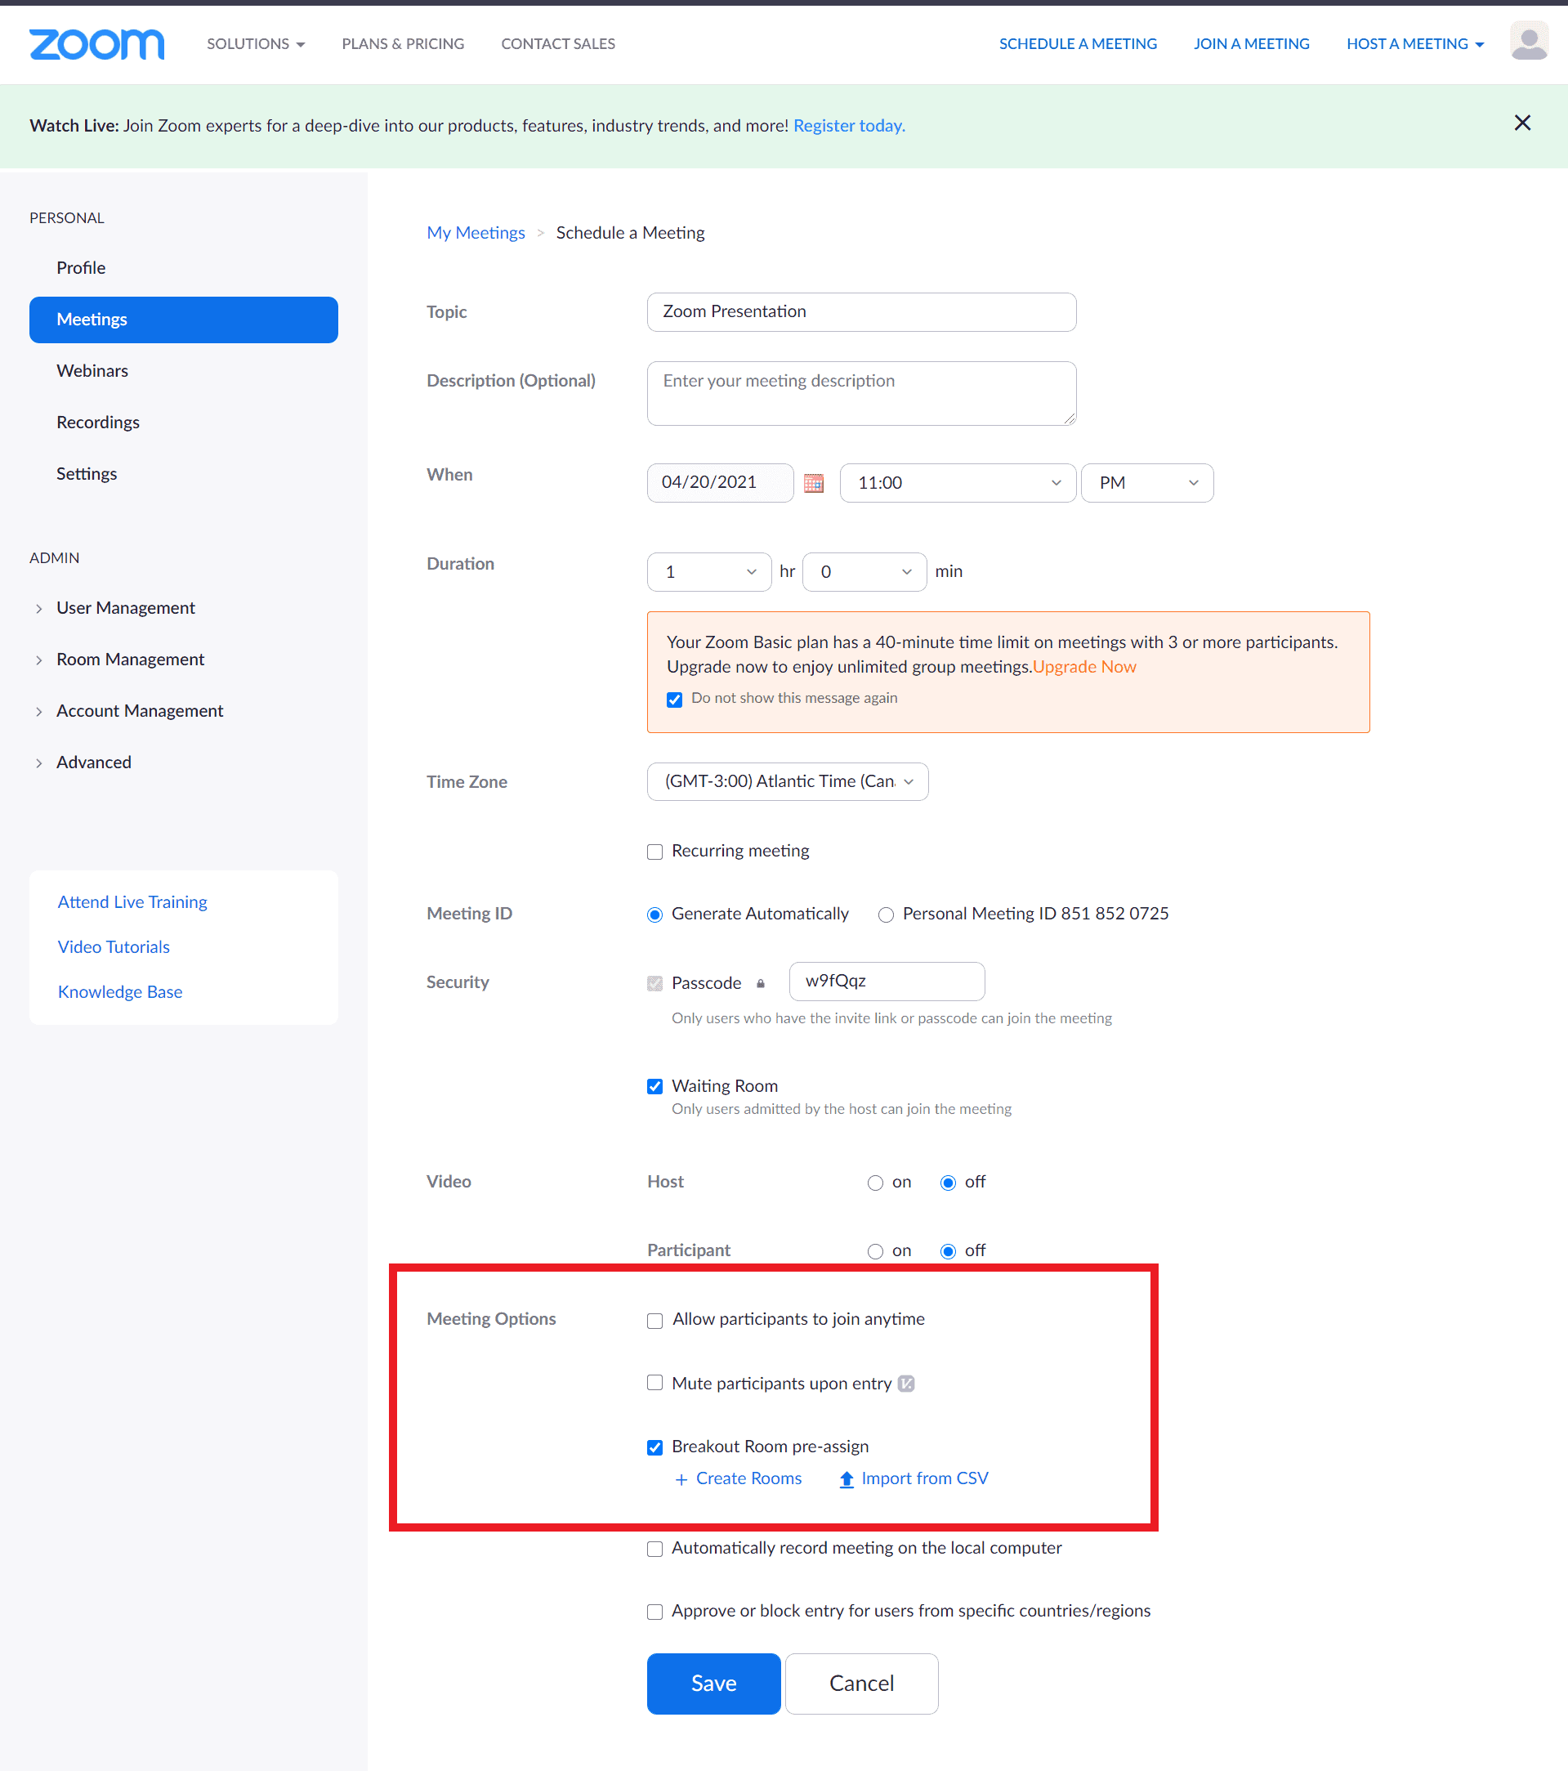Open Webinars in sidebar
The image size is (1568, 1771).
(92, 371)
